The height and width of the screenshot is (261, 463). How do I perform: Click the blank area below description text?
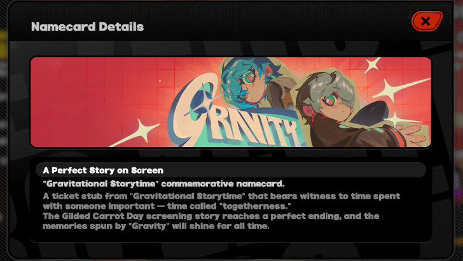[x=231, y=236]
